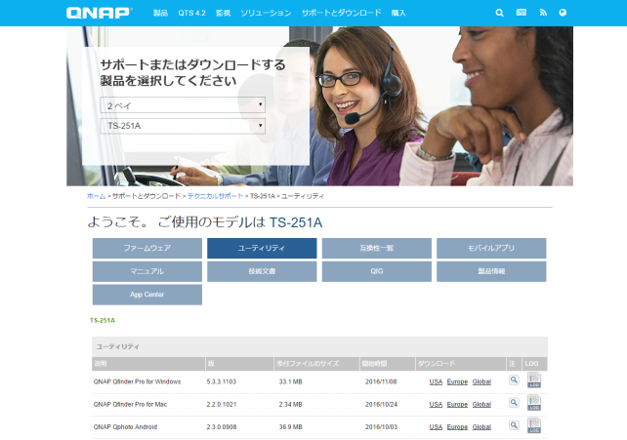The height and width of the screenshot is (440, 627).
Task: Download Qfinder Pro Windows from Global
Action: point(481,381)
